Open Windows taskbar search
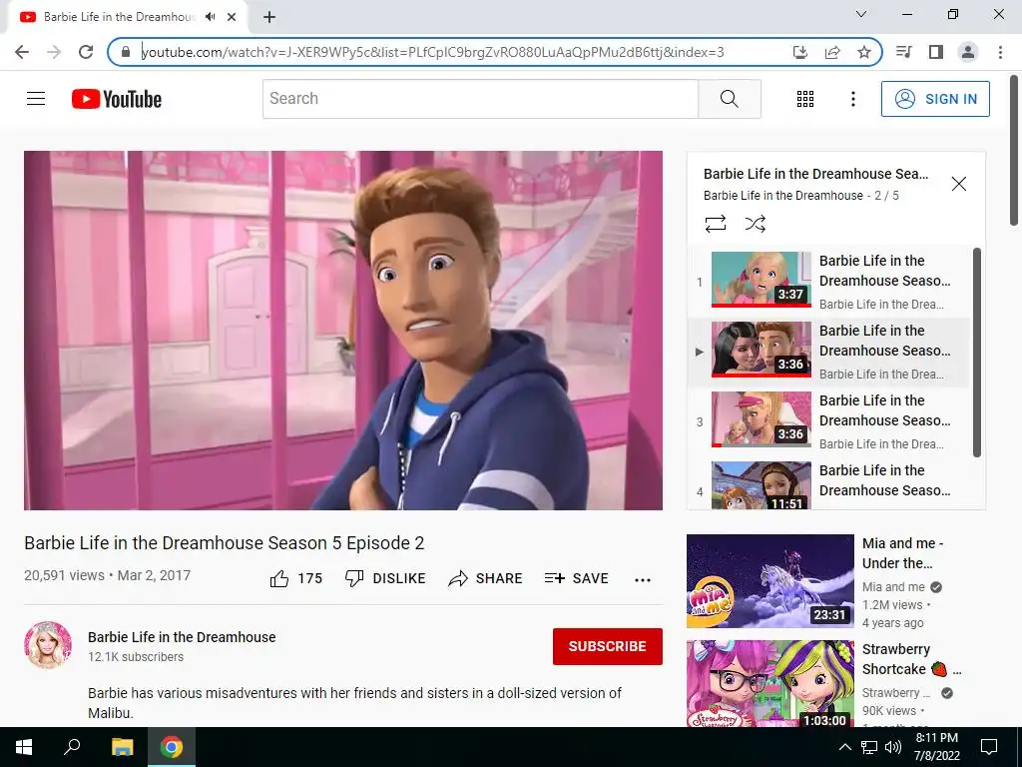 point(72,747)
